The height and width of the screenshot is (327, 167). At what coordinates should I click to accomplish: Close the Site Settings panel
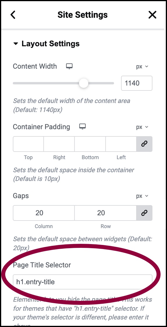[152, 15]
